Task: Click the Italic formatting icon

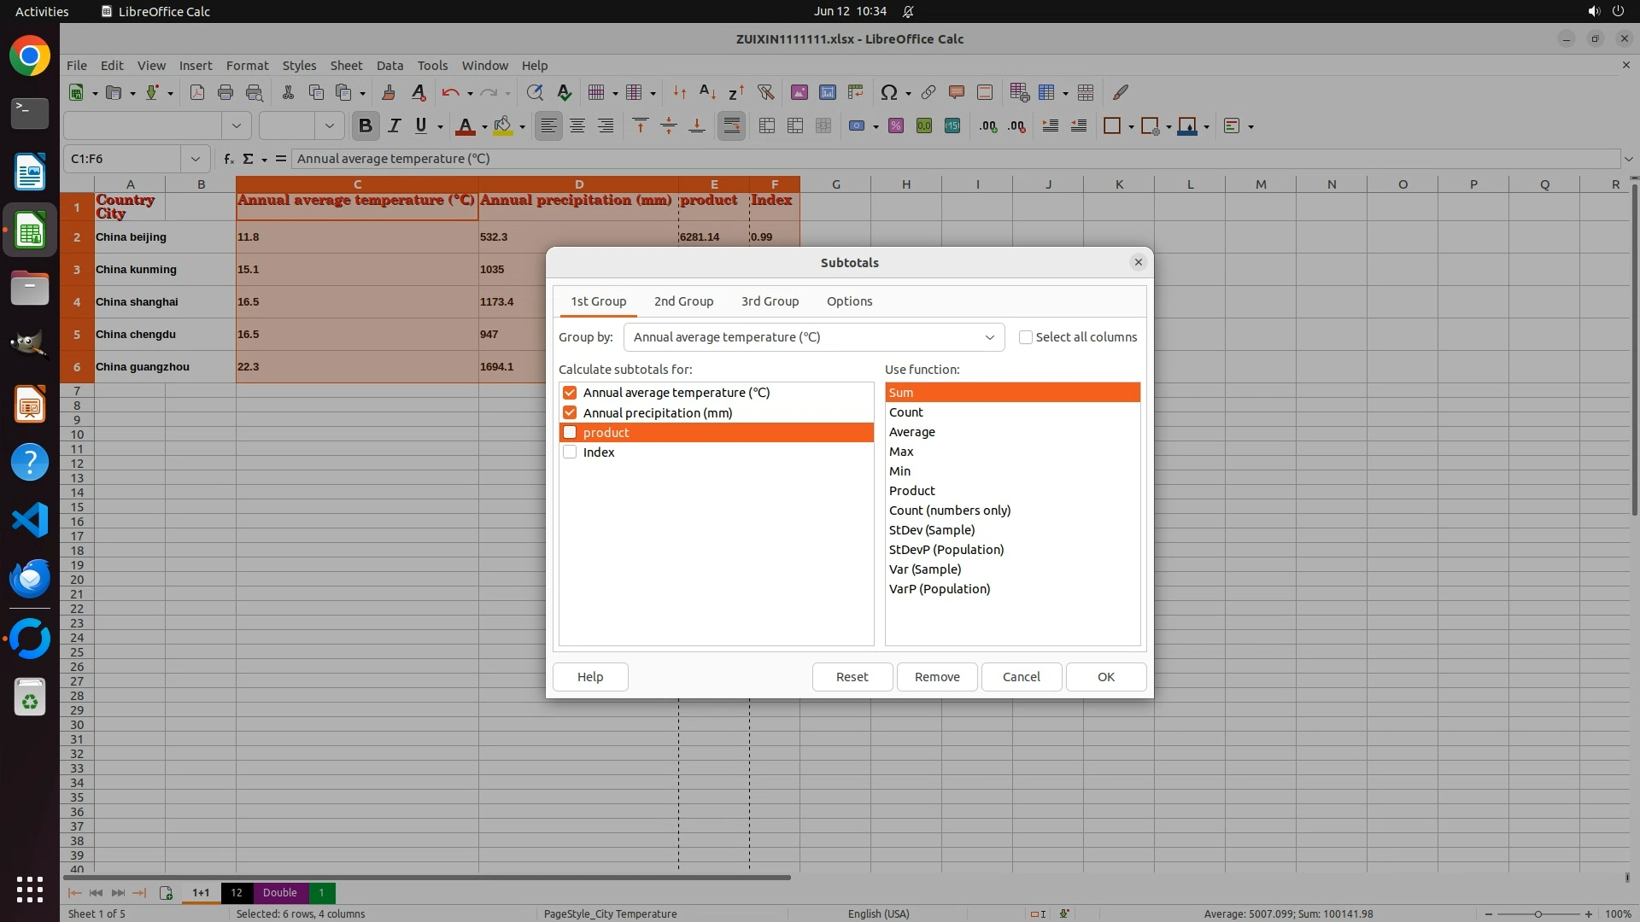Action: point(394,126)
